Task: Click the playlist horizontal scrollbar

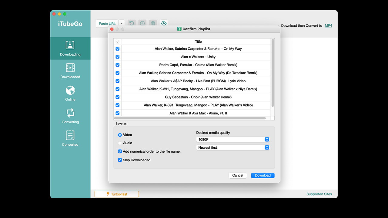Action: pos(190,118)
